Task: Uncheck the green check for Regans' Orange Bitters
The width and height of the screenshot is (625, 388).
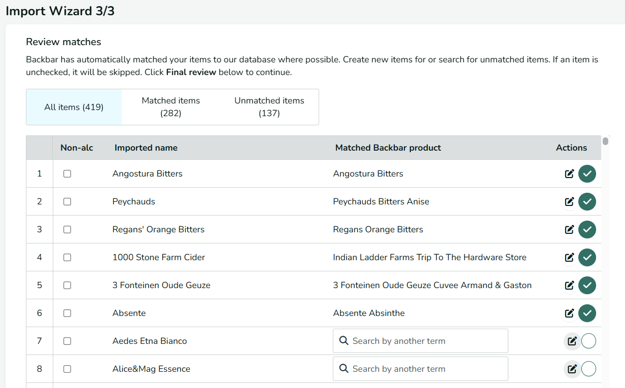Action: tap(587, 230)
